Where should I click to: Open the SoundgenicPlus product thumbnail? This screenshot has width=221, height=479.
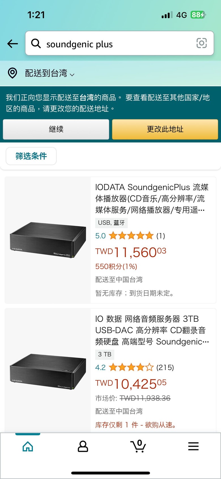[48, 240]
